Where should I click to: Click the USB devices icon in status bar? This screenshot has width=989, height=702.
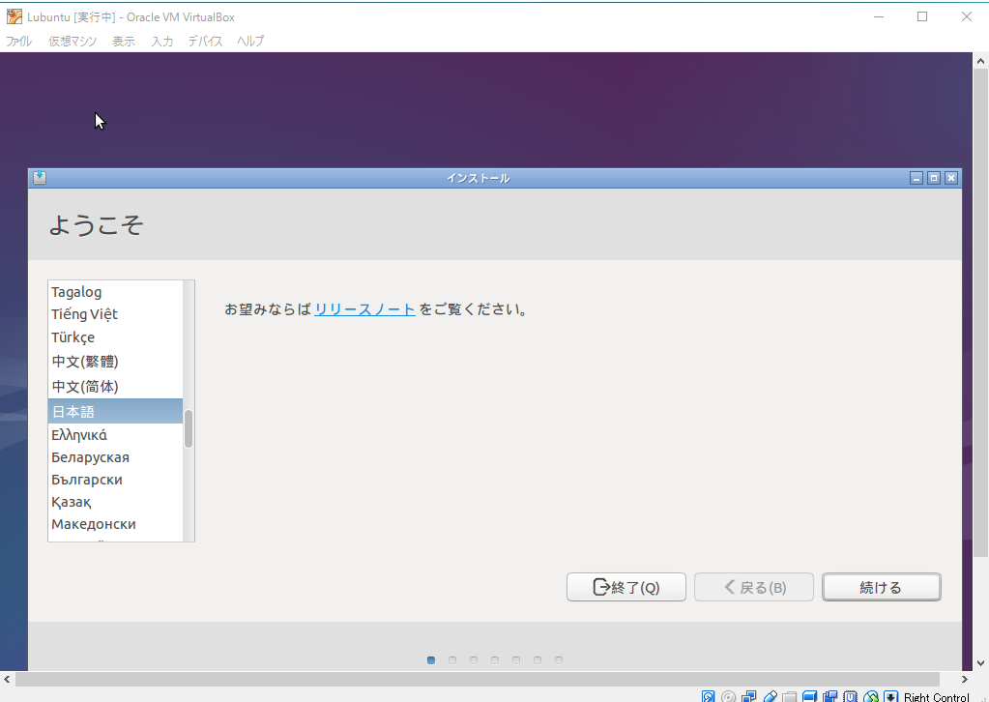point(770,697)
